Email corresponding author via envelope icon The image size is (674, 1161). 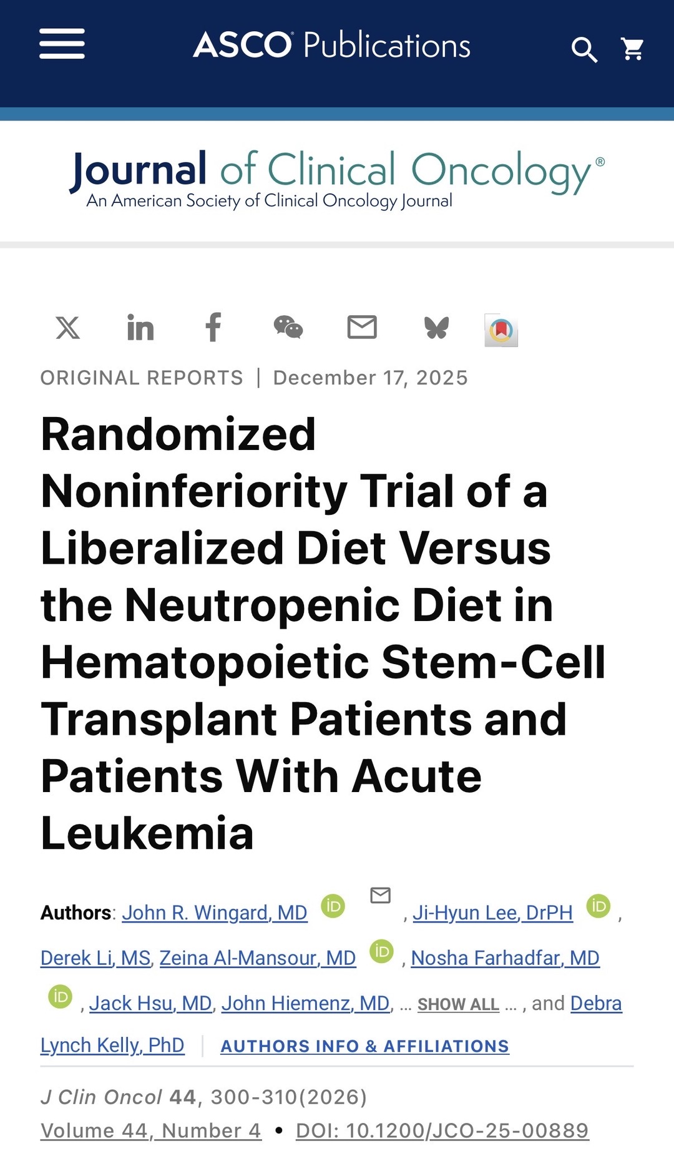pyautogui.click(x=380, y=895)
